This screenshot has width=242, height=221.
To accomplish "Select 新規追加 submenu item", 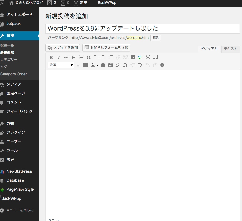I will tap(7, 53).
